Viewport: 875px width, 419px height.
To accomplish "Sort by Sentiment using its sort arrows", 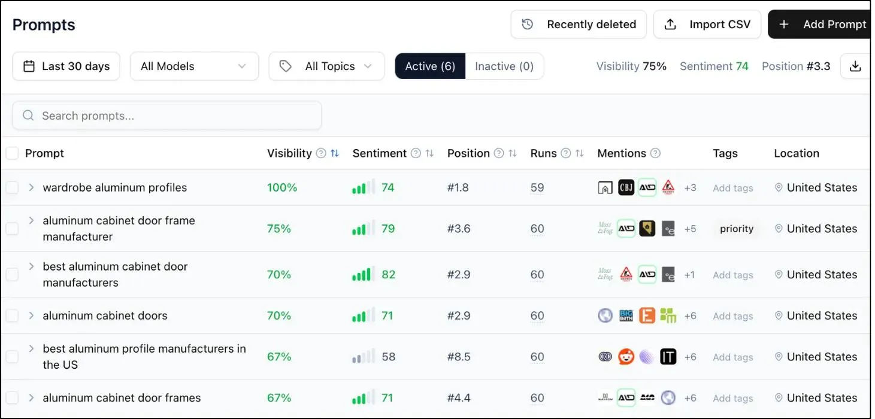I will pyautogui.click(x=429, y=153).
